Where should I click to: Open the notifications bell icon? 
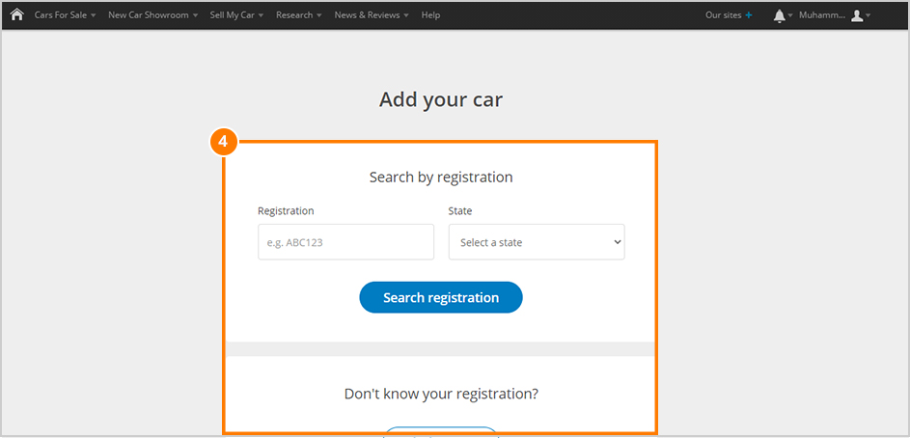779,15
